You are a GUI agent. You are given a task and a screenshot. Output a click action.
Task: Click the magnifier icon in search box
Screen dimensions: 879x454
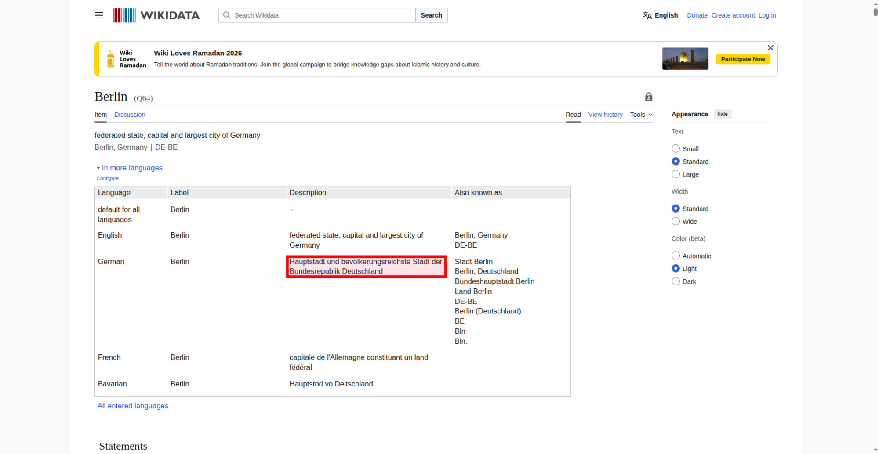(x=227, y=15)
